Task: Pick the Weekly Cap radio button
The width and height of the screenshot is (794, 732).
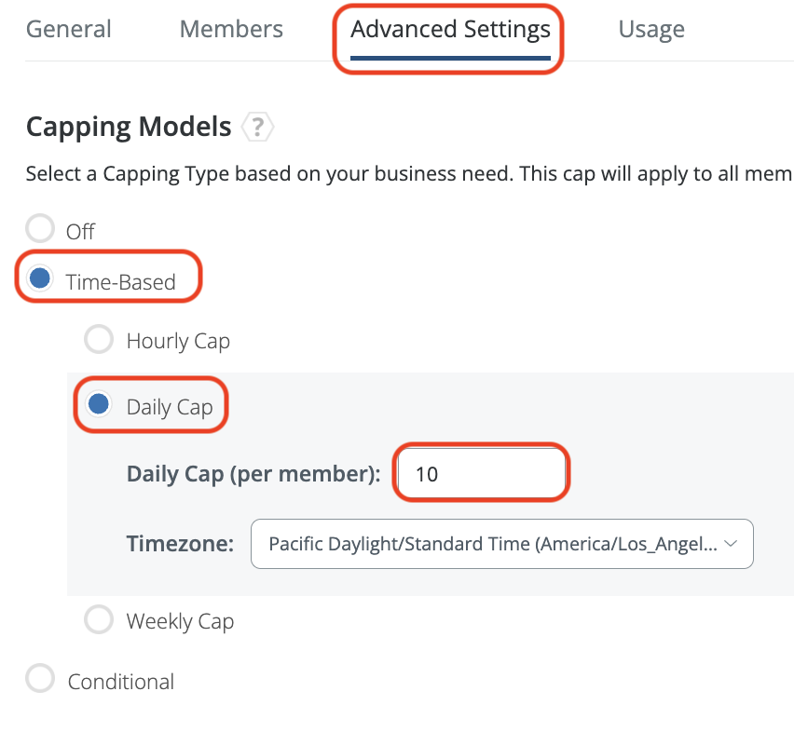Action: (x=99, y=619)
